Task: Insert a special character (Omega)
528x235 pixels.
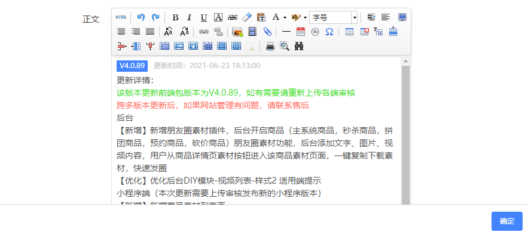Action: point(329,32)
